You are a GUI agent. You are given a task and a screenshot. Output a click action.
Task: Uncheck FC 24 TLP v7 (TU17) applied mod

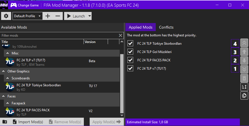pos(130,68)
